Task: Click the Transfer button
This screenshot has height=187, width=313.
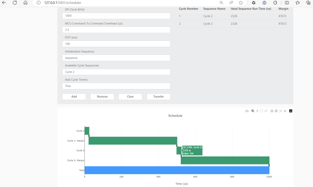Action: 158,97
